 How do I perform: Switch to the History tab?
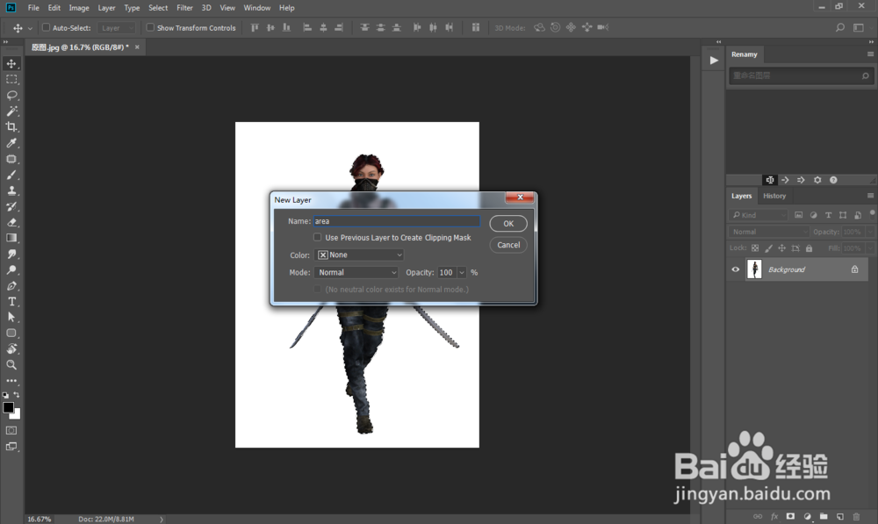pos(774,196)
